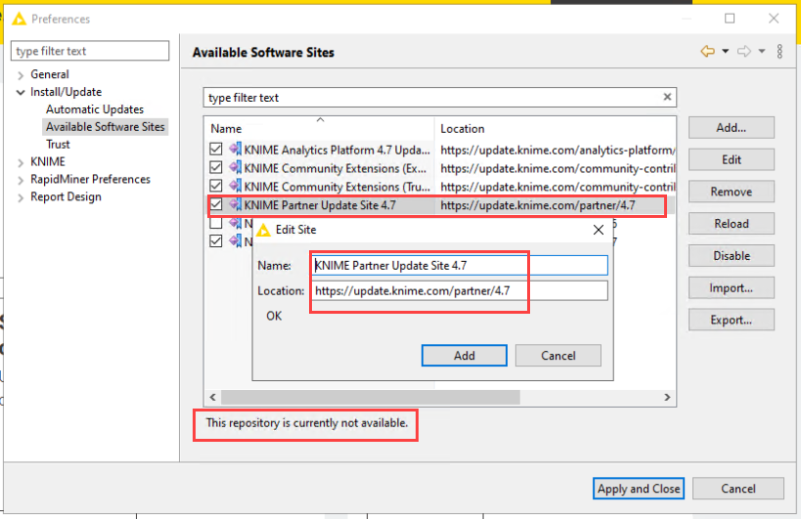Clear the sites filter text with X
This screenshot has width=801, height=519.
click(667, 97)
